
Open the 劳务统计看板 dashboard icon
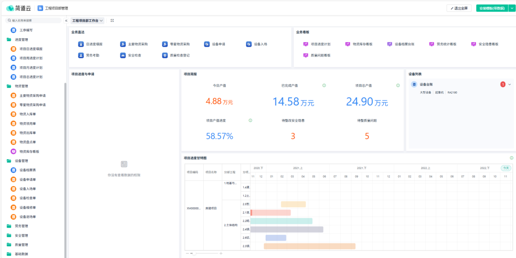pyautogui.click(x=432, y=44)
